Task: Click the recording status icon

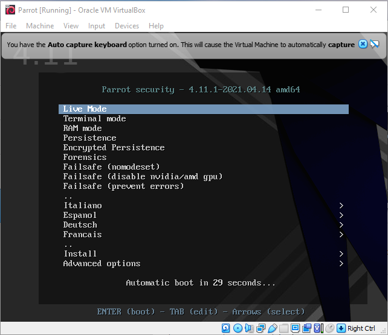Action: [307, 328]
